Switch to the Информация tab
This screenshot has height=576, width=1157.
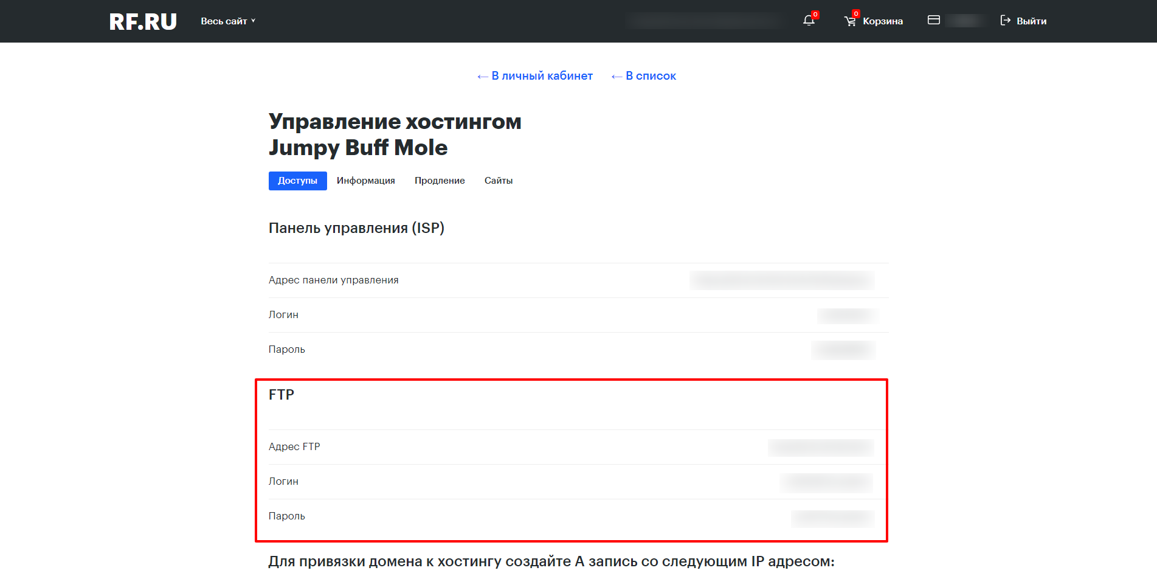coord(365,181)
